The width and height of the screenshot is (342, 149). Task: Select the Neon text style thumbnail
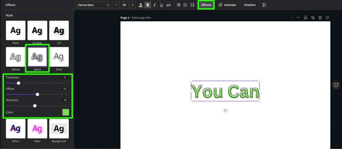pyautogui.click(x=37, y=129)
